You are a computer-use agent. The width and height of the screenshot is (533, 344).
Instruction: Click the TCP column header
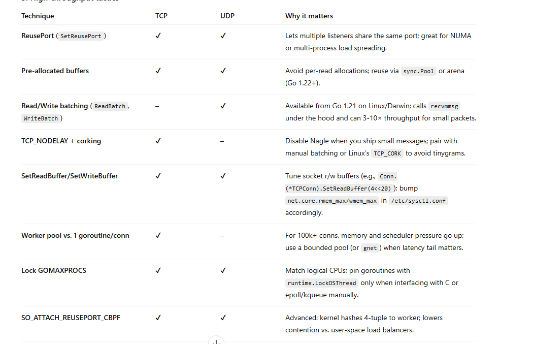point(161,16)
